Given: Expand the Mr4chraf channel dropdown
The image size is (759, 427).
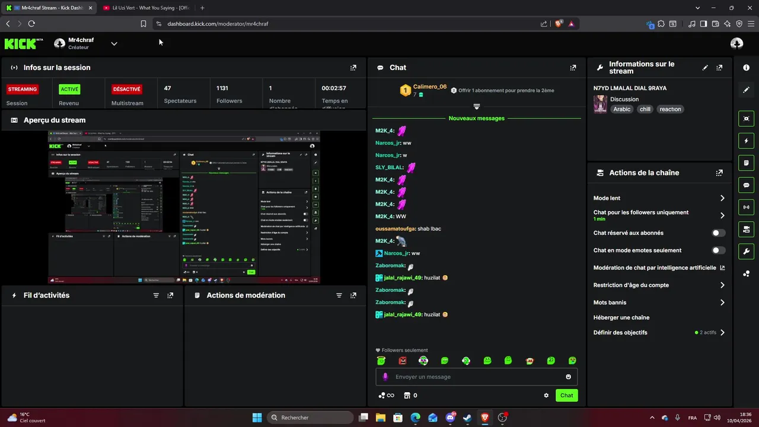Looking at the screenshot, I should click(114, 43).
